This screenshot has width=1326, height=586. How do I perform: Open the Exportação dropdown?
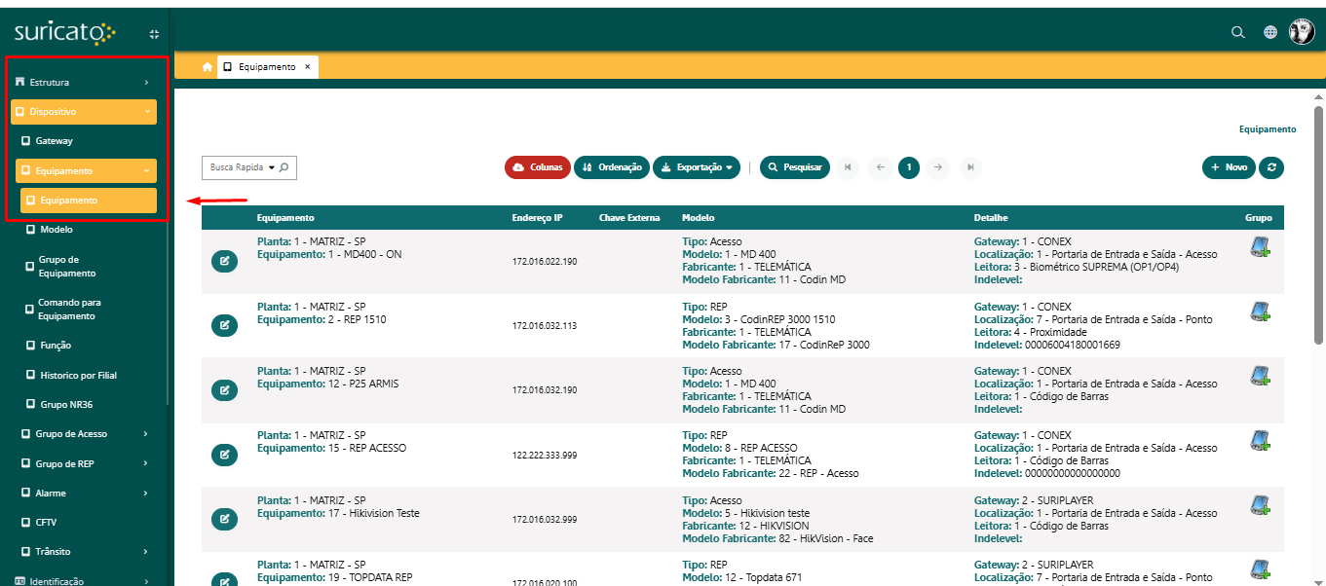pos(696,167)
